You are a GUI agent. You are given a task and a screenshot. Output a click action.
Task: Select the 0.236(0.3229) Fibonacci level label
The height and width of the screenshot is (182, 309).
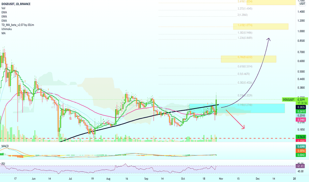[245, 95]
